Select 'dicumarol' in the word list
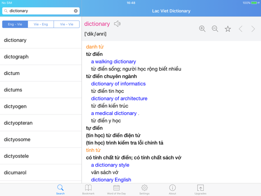The width and height of the screenshot is (261, 196). [41, 172]
